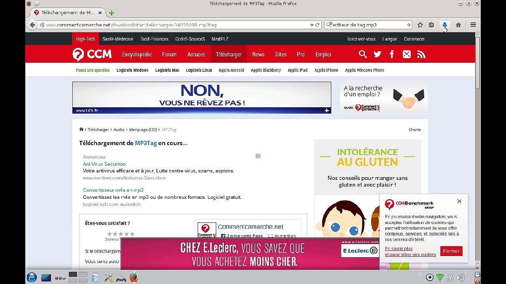506x284 pixels.
Task: Click the search engine selector icon
Action: (329, 24)
